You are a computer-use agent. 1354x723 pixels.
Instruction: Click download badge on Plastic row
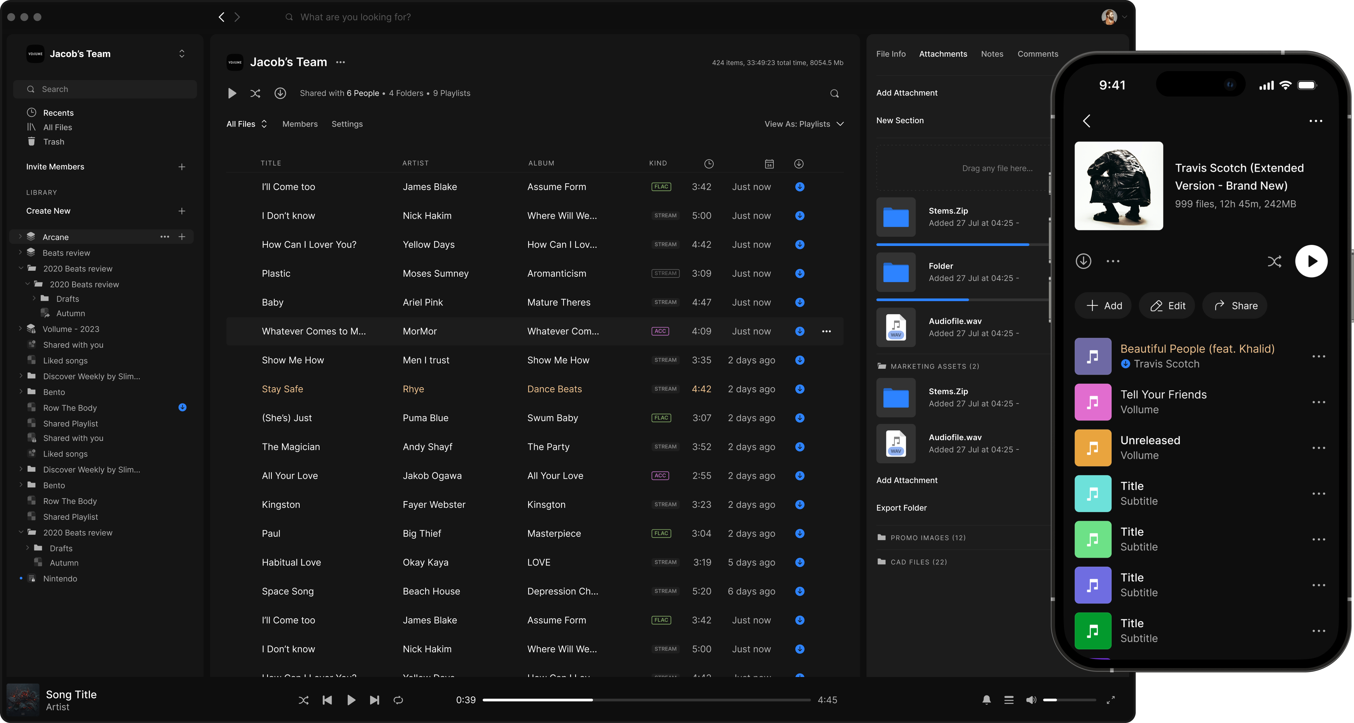click(x=800, y=274)
